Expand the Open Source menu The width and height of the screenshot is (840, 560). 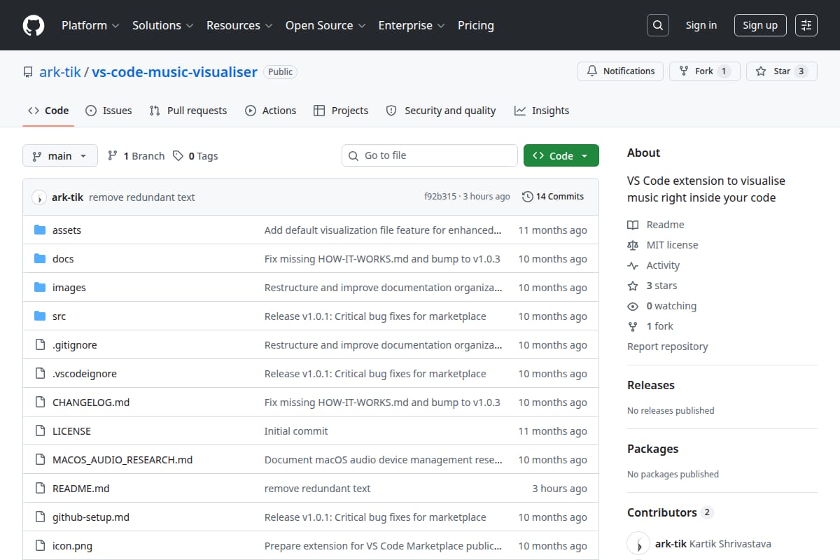325,25
